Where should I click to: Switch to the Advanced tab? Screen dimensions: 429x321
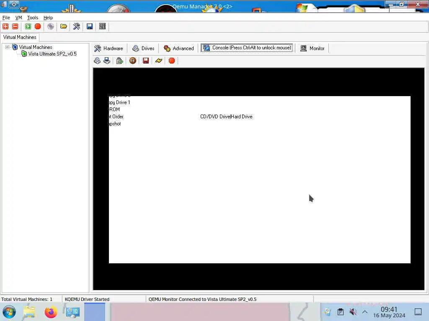pyautogui.click(x=178, y=48)
